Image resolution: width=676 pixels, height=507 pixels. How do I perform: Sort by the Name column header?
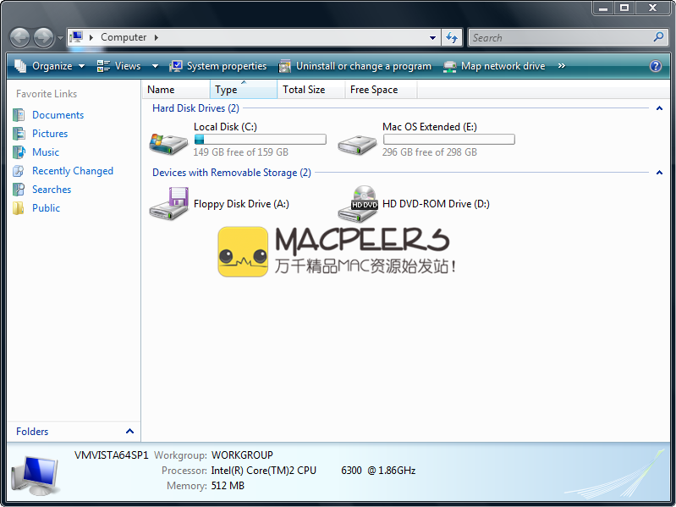click(x=176, y=90)
